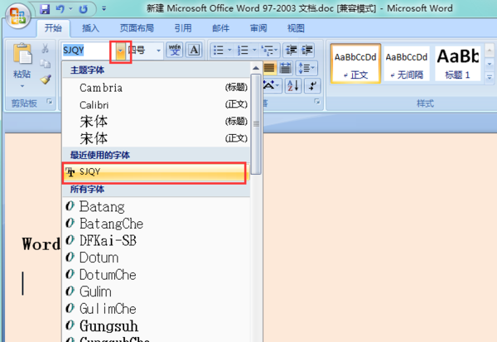Viewport: 497px width, 342px height.
Task: Apply the 无间隔 style
Action: (407, 64)
